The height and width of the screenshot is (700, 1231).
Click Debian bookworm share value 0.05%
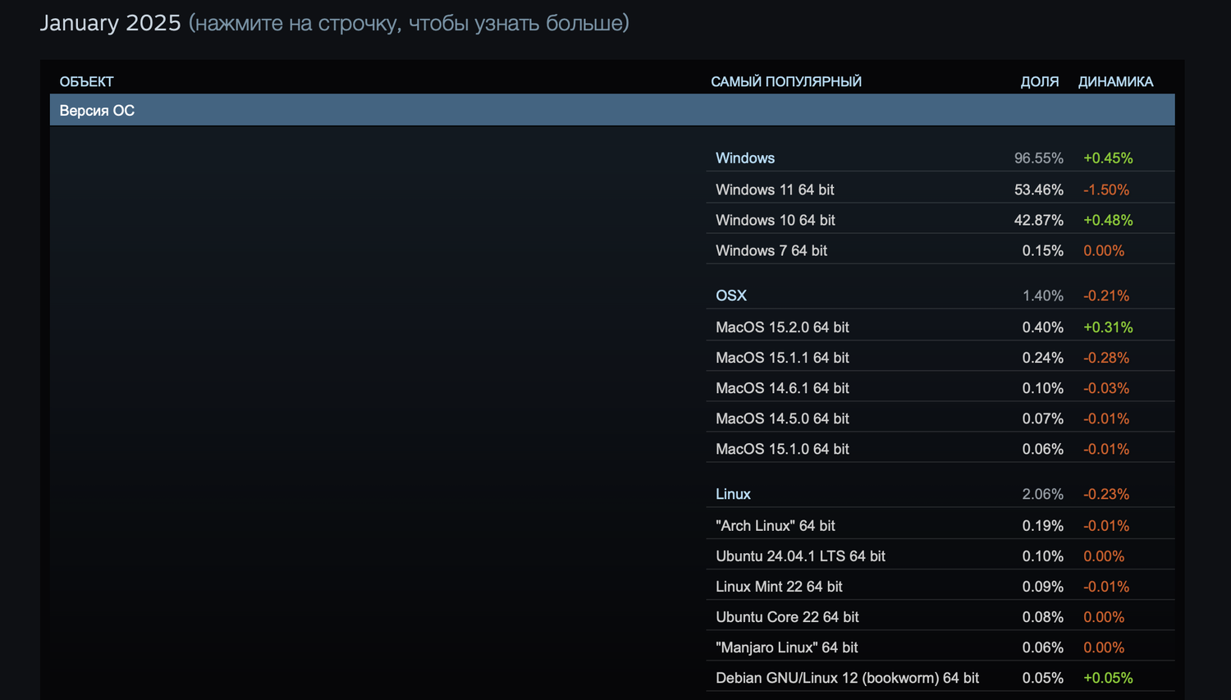click(1043, 678)
